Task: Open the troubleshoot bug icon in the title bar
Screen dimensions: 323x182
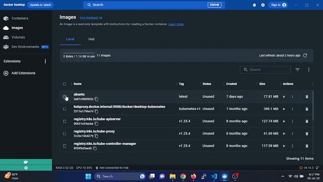Action: pyautogui.click(x=254, y=5)
